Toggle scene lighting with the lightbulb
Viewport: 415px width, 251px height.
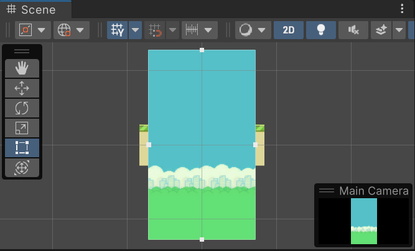[x=321, y=30]
